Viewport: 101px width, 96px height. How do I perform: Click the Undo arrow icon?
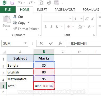click(20, 3)
